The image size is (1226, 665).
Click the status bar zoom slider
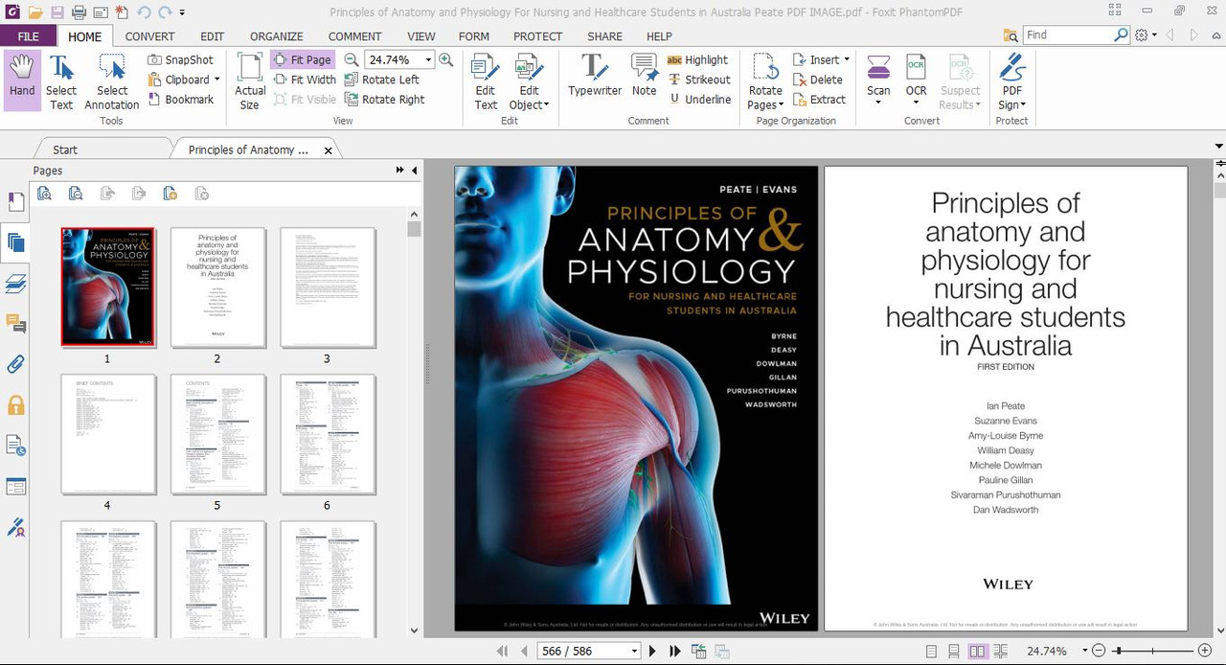click(1150, 651)
